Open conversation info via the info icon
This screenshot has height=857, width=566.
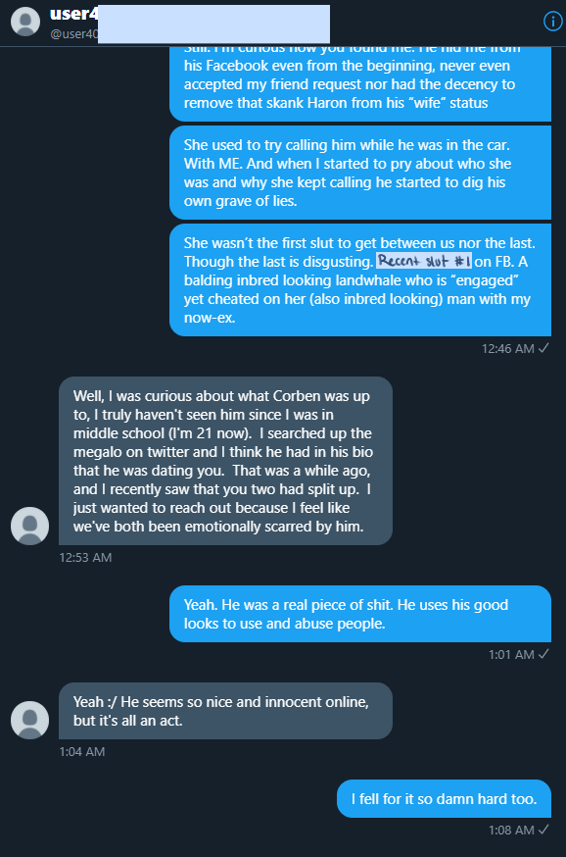553,22
